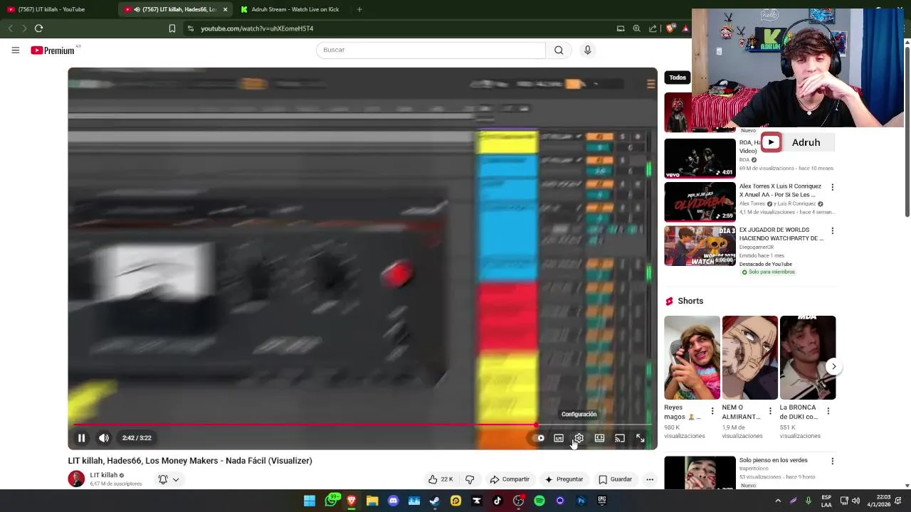Go to YouTube Premium home logo

(53, 50)
